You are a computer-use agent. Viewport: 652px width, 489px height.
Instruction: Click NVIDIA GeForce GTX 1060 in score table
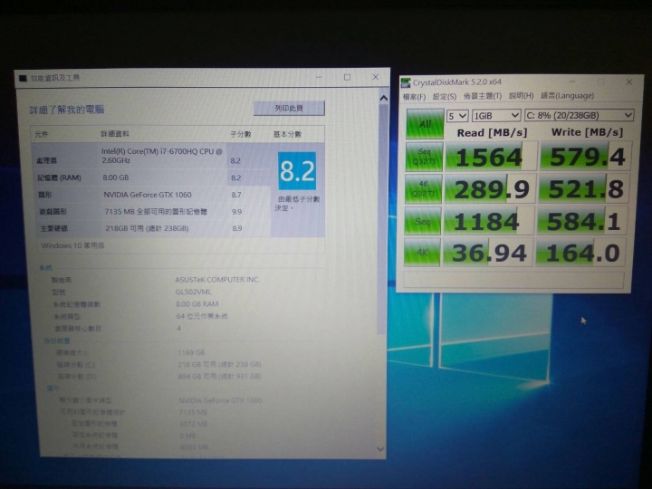click(x=148, y=195)
